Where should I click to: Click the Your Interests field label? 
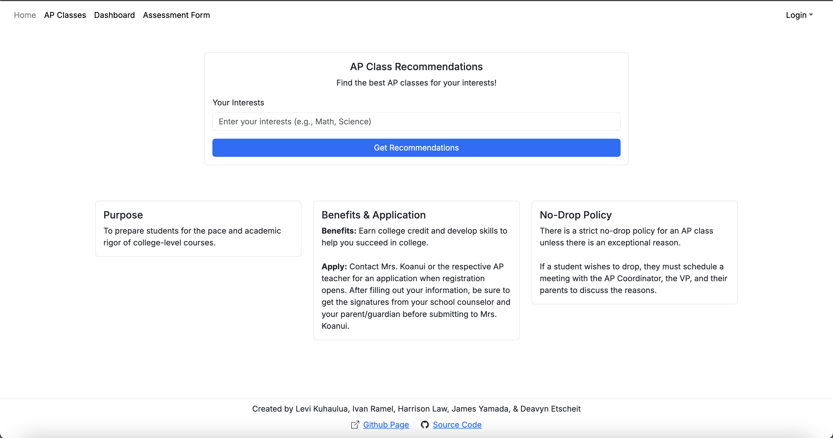(238, 103)
